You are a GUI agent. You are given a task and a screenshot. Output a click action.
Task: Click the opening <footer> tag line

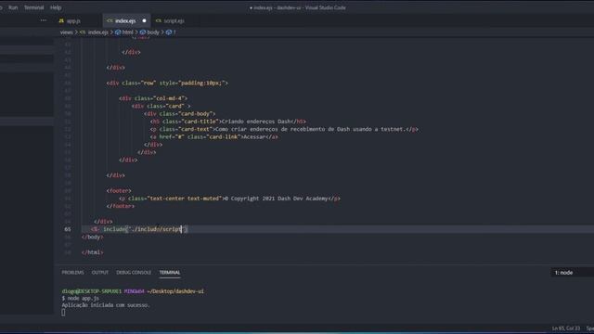pos(119,191)
